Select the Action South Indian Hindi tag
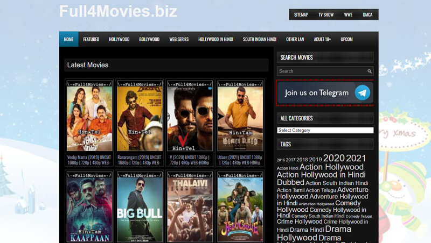The width and height of the screenshot is (431, 243). click(x=337, y=183)
